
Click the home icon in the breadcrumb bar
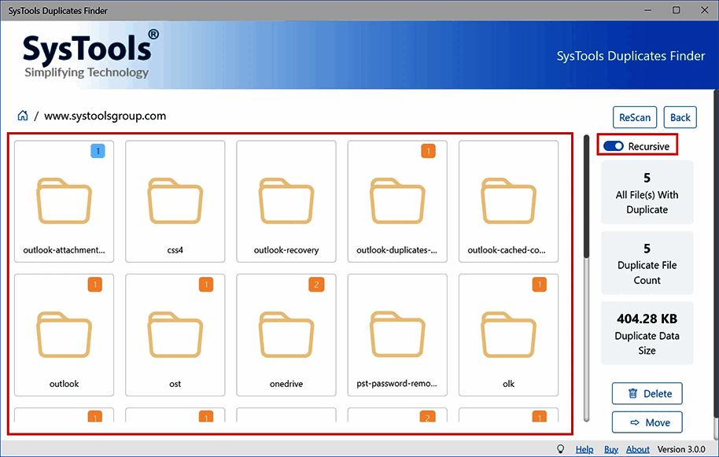click(22, 115)
